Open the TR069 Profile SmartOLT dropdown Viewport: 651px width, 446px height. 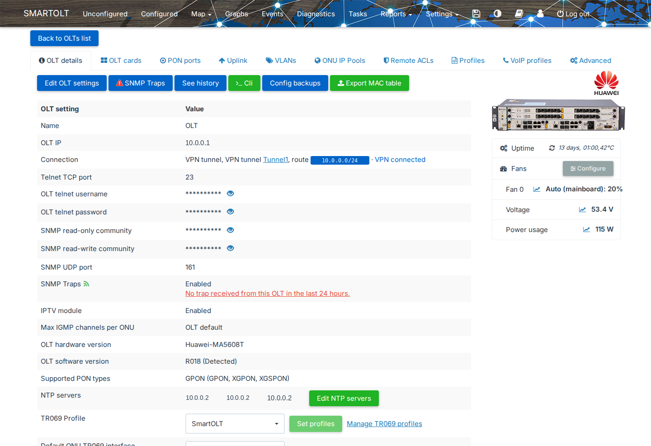coord(235,424)
